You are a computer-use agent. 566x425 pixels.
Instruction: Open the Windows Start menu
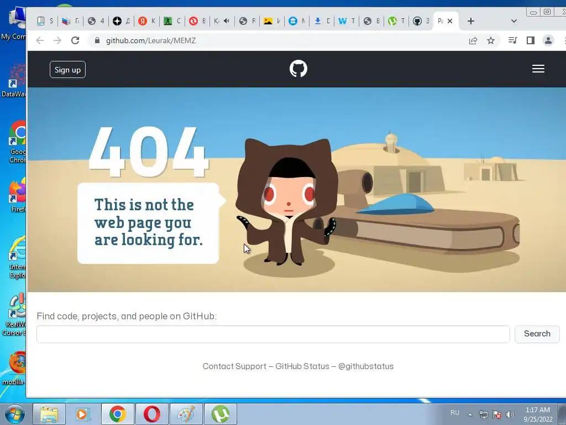pyautogui.click(x=14, y=414)
